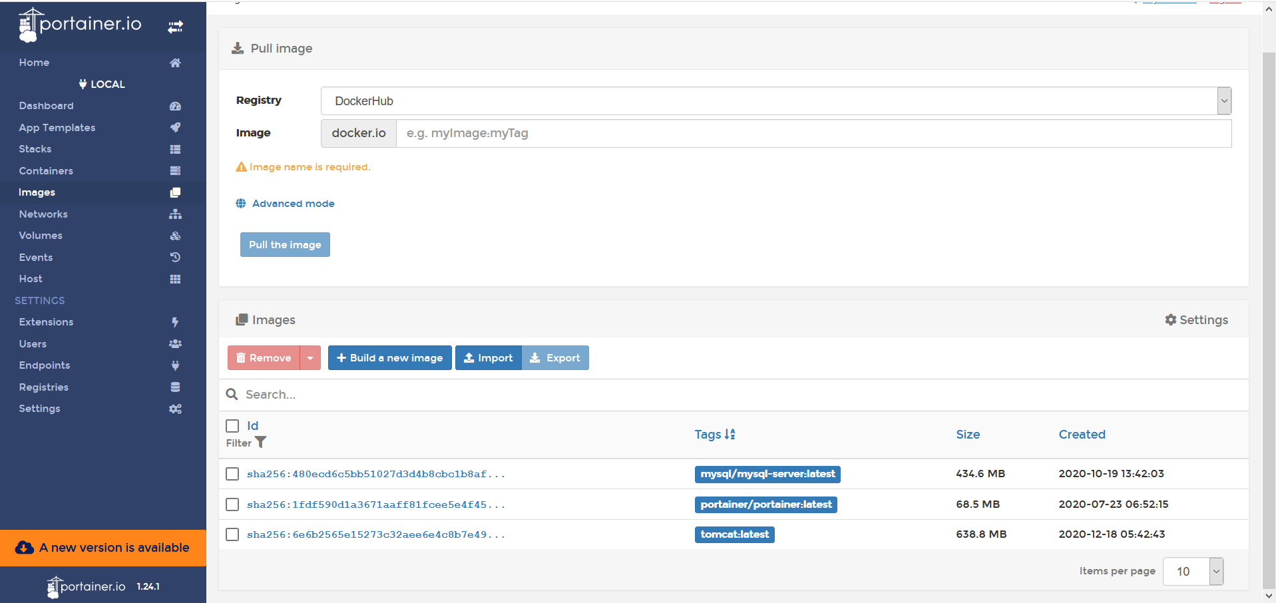Click the Settings cogs icon in sidebar
This screenshot has height=603, width=1276.
(175, 409)
